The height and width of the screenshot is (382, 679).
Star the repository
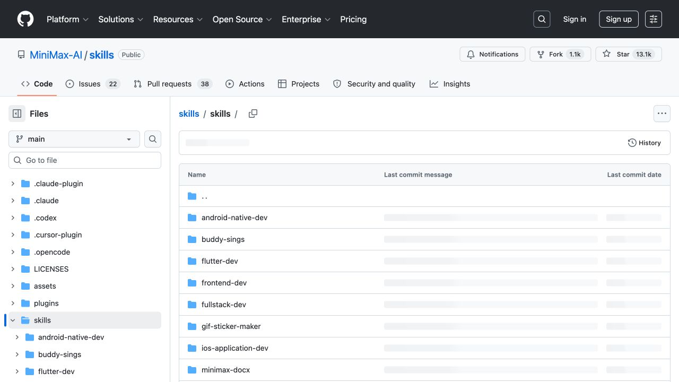click(x=629, y=54)
